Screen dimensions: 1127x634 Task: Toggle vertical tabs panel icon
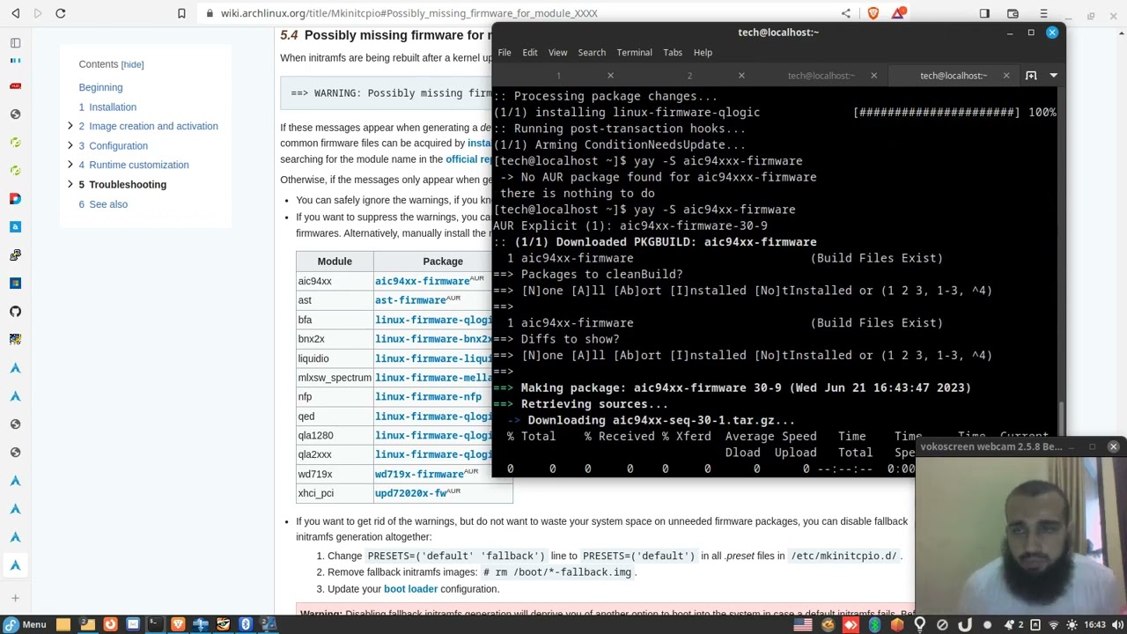coord(15,42)
